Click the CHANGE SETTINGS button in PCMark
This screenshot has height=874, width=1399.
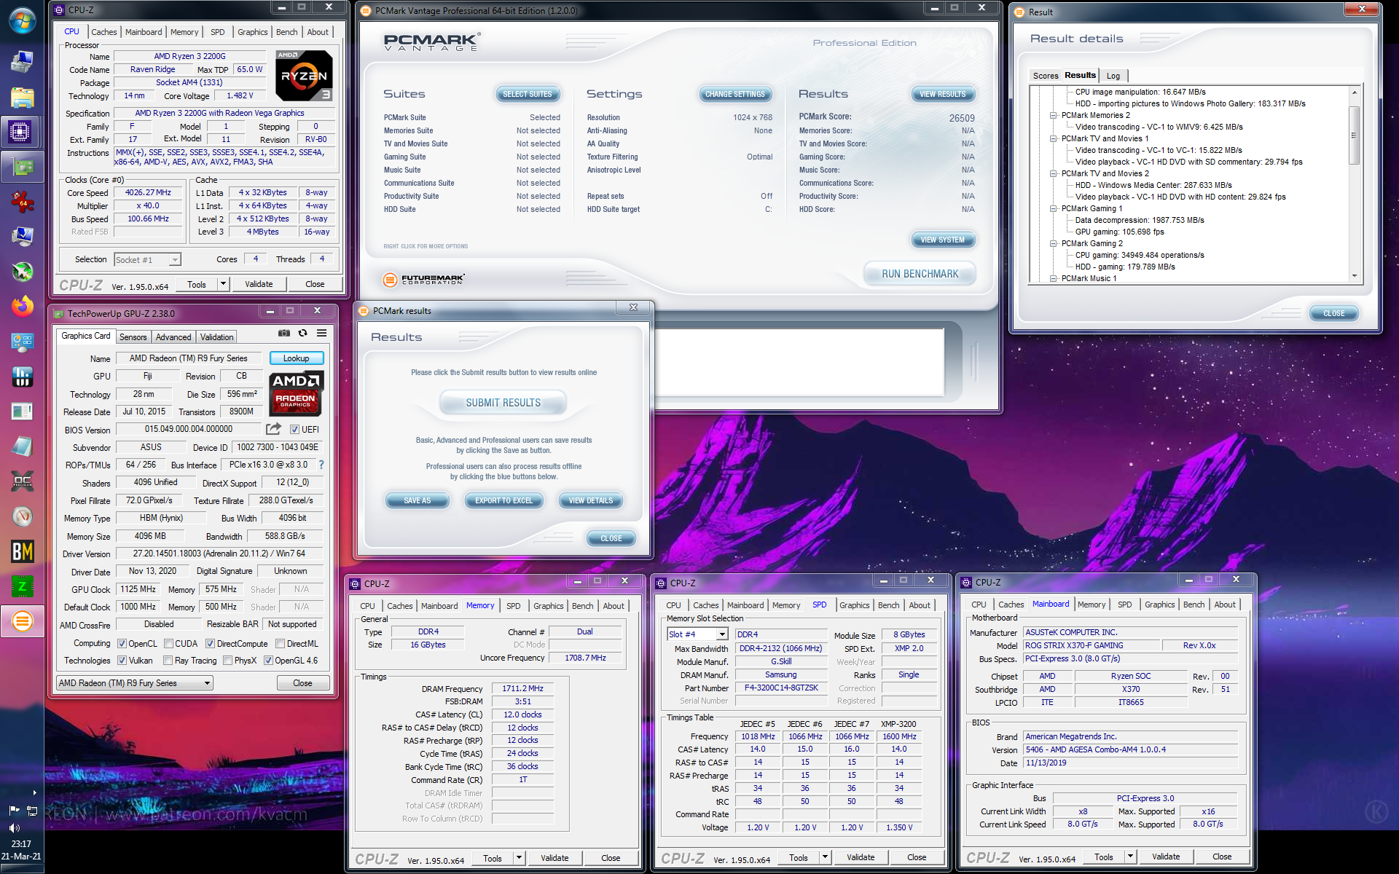click(x=734, y=94)
